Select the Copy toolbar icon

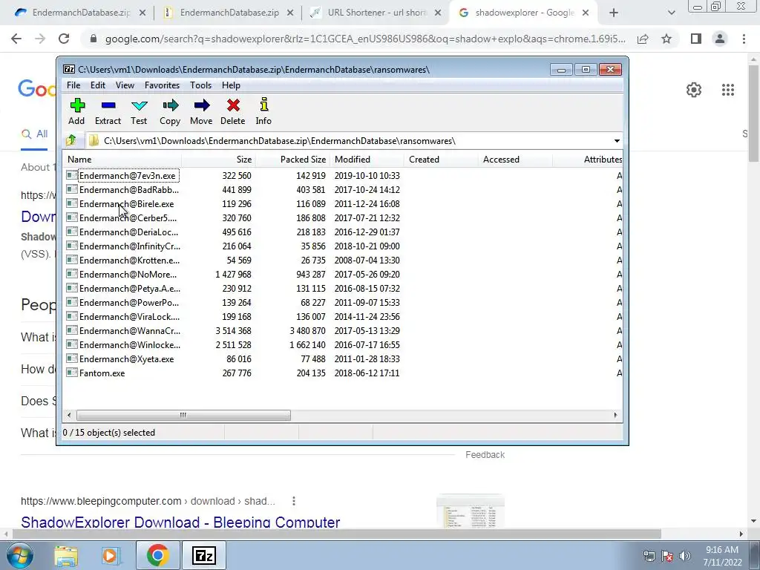(x=170, y=111)
